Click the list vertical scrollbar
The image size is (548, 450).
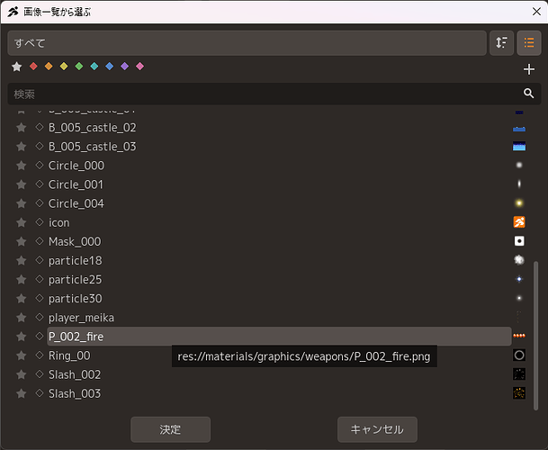[x=535, y=336]
